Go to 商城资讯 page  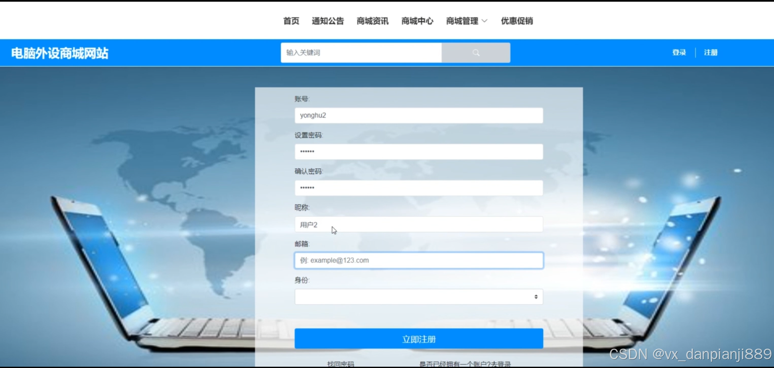(x=372, y=21)
